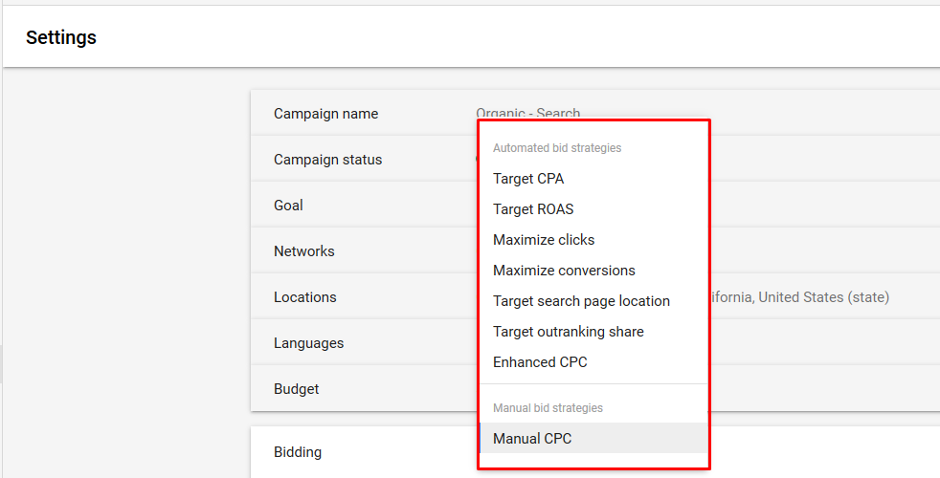Select Target outranking share option

pyautogui.click(x=593, y=331)
